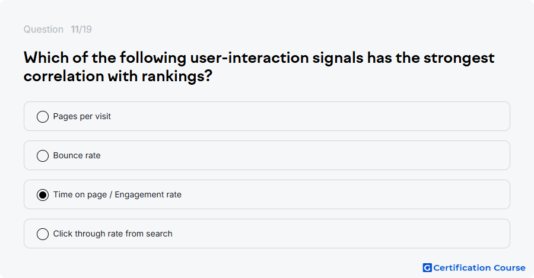Click the gray 'Question' label
Screen dimensions: 534x278
43,29
